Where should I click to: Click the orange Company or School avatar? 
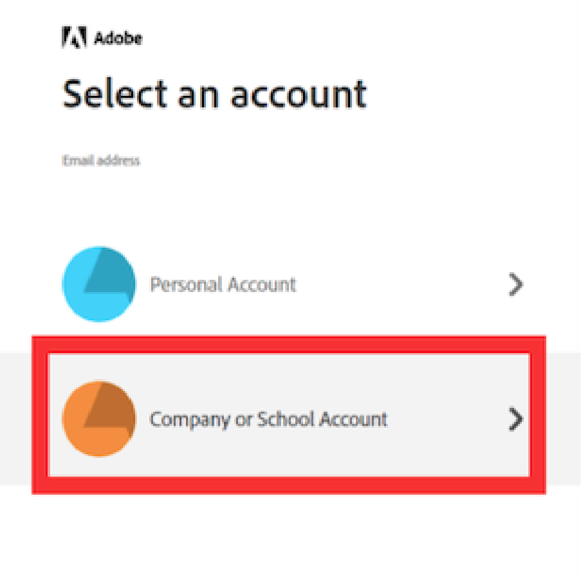[x=98, y=419]
